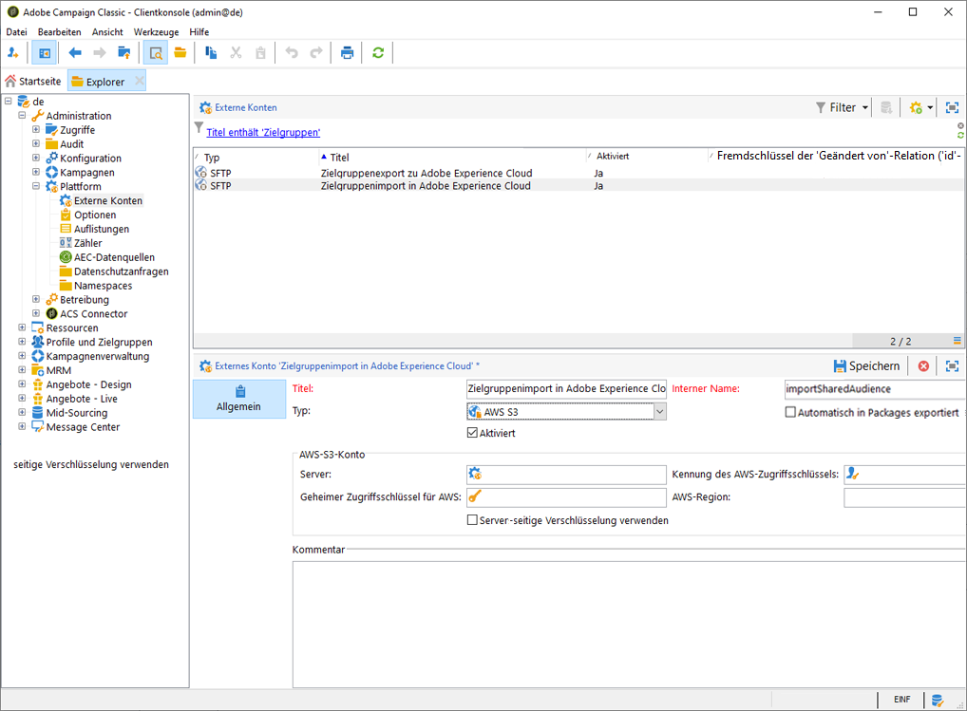The height and width of the screenshot is (711, 967).
Task: Sort by the Titel column header
Action: coord(452,158)
